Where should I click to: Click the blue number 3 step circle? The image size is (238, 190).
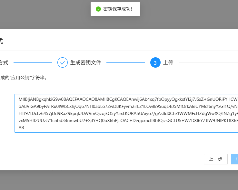[155, 62]
